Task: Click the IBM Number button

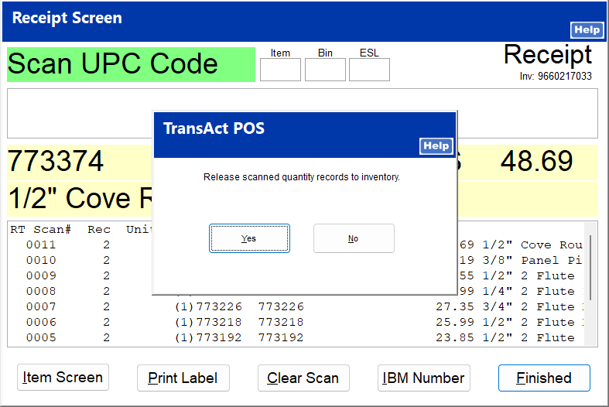Action: click(424, 378)
